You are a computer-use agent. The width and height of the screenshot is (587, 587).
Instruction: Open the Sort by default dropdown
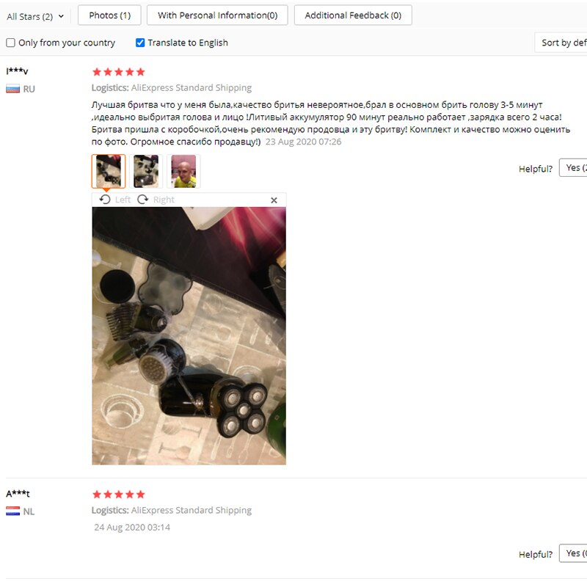[561, 43]
